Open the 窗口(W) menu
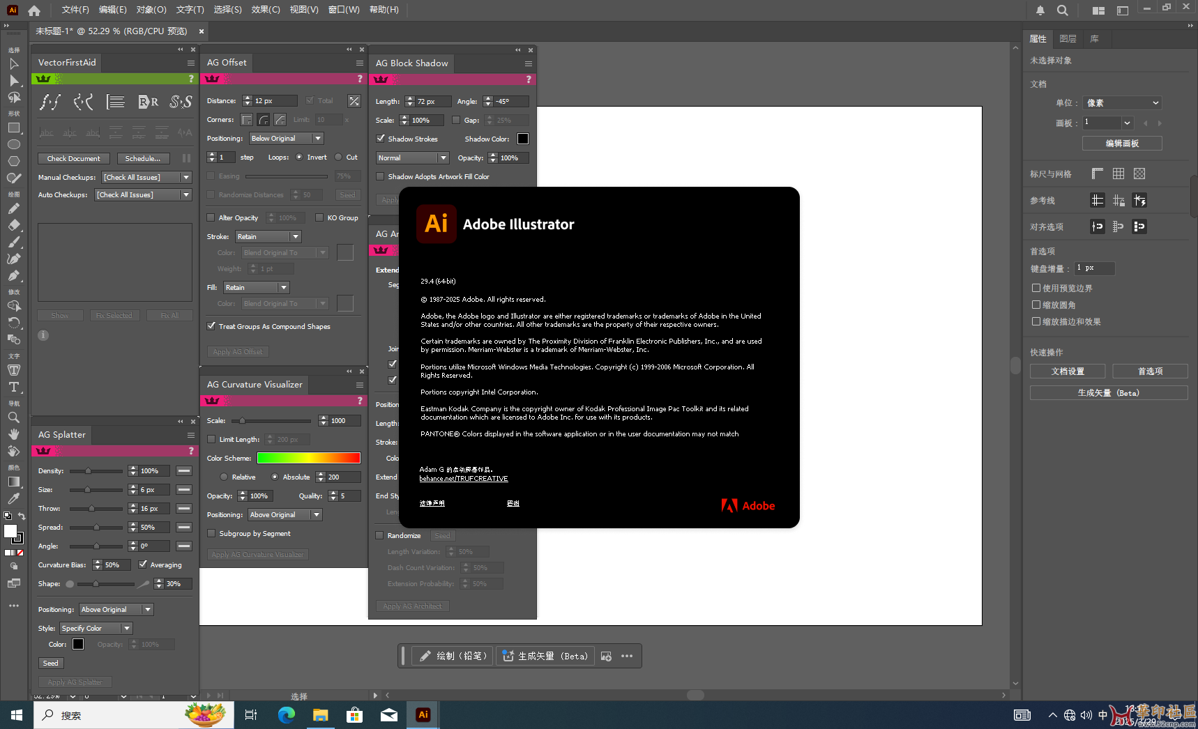The image size is (1198, 729). pos(344,10)
